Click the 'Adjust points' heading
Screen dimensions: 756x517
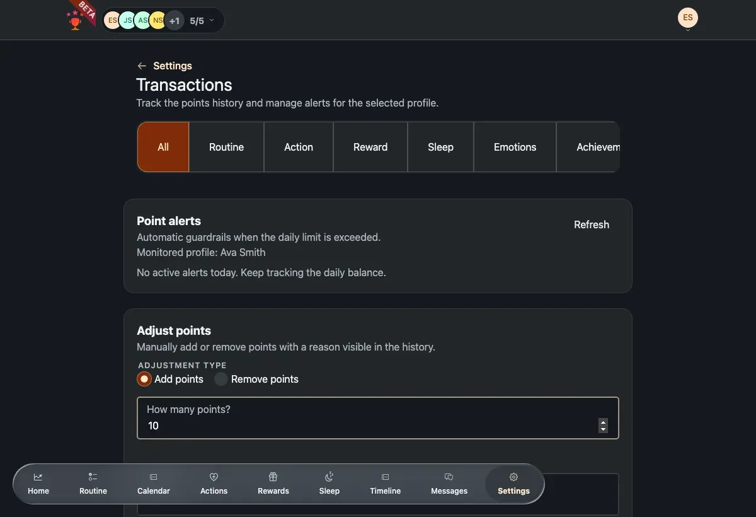[x=174, y=330]
